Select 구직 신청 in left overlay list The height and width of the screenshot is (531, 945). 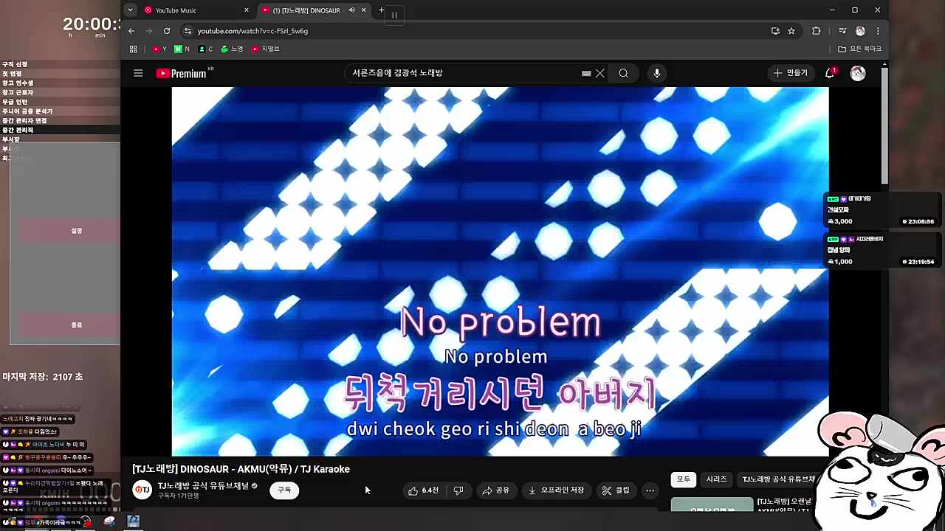[x=15, y=64]
